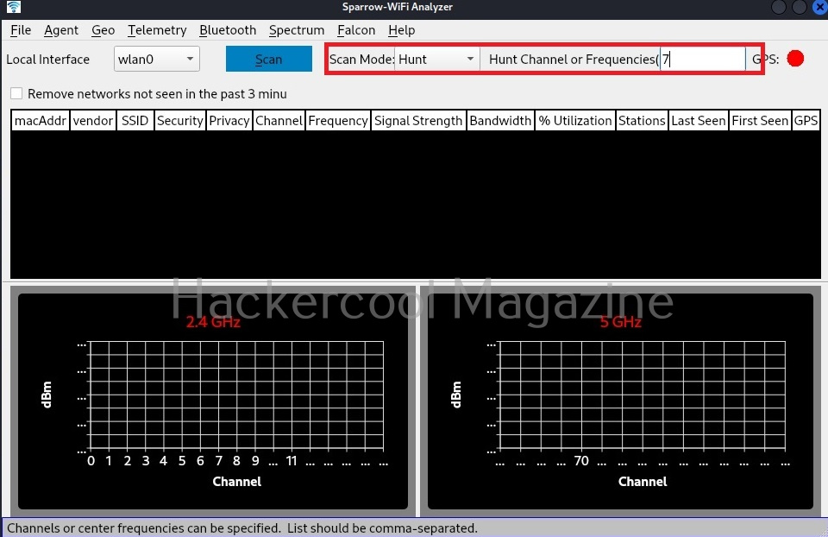Sort by Channel column header

pos(279,121)
